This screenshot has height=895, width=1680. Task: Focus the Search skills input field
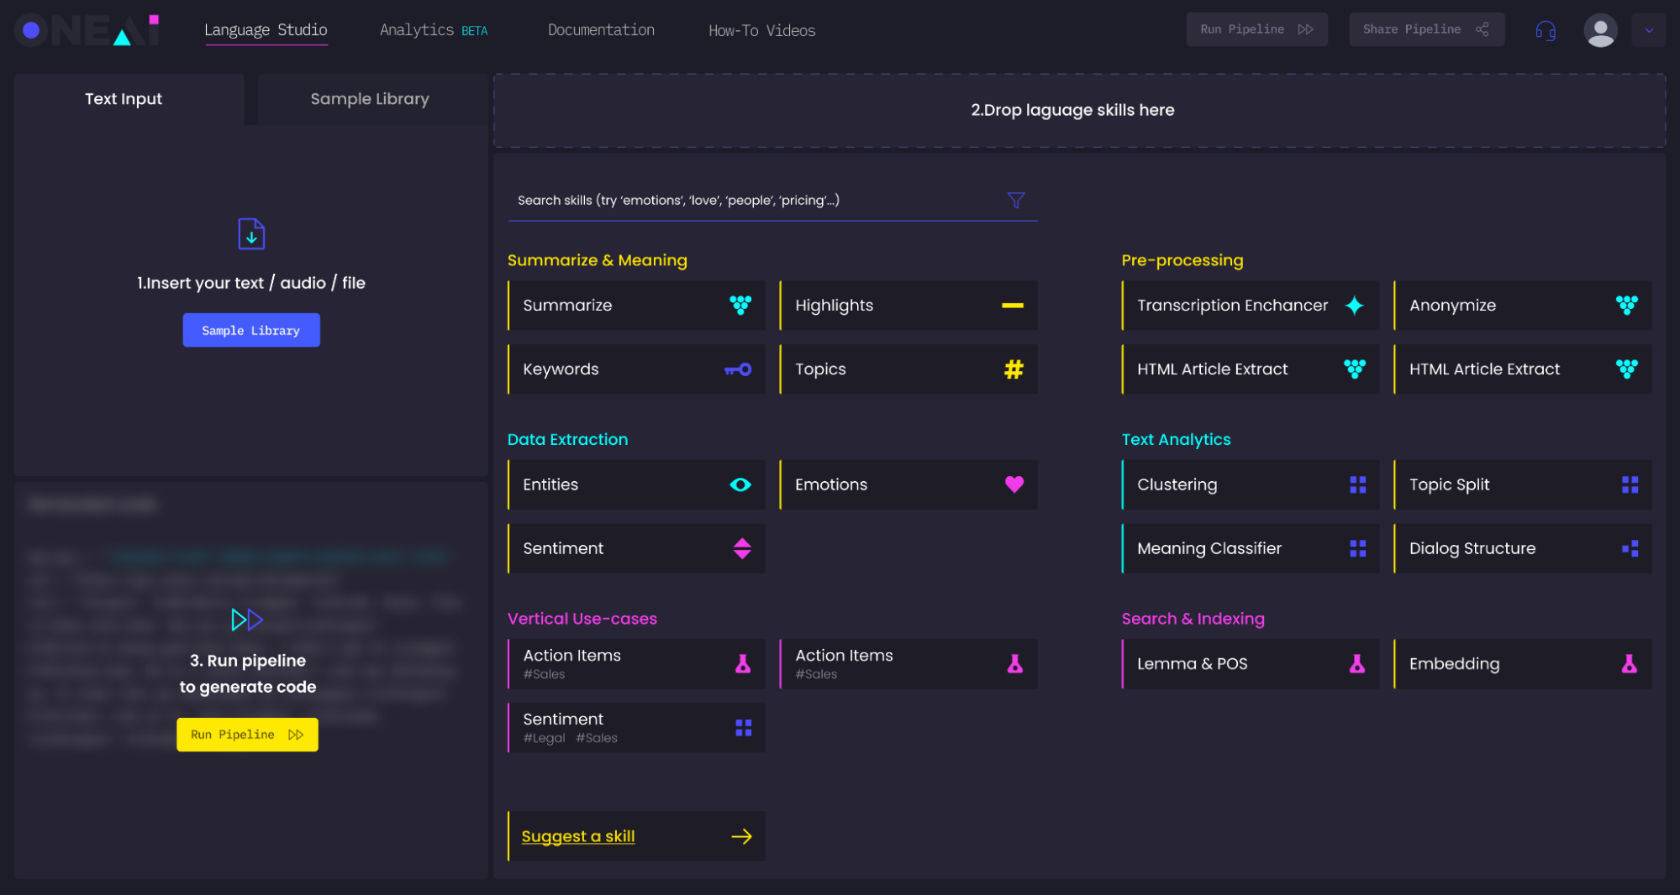coord(756,201)
